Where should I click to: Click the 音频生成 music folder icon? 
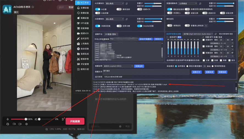(x=78, y=54)
